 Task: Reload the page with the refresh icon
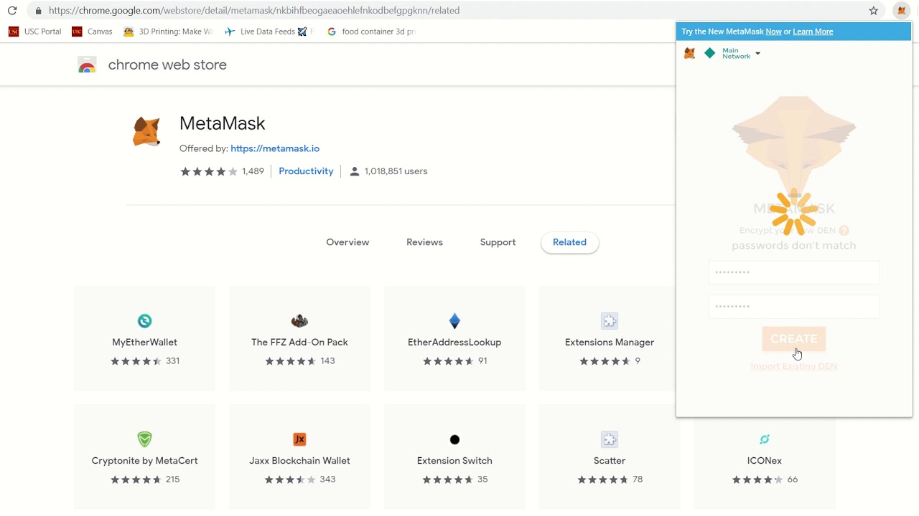pyautogui.click(x=11, y=11)
